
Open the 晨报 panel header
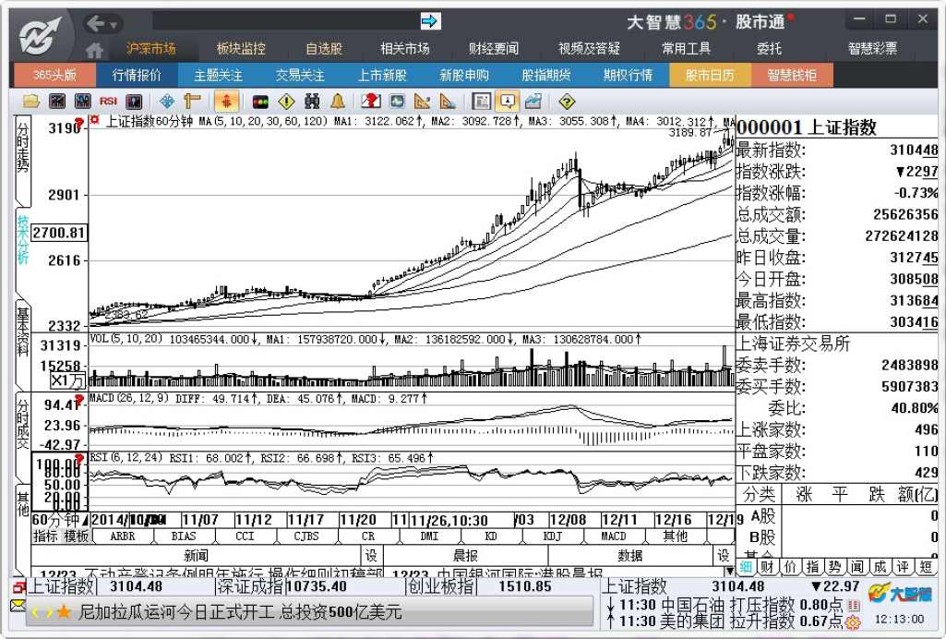[x=465, y=555]
